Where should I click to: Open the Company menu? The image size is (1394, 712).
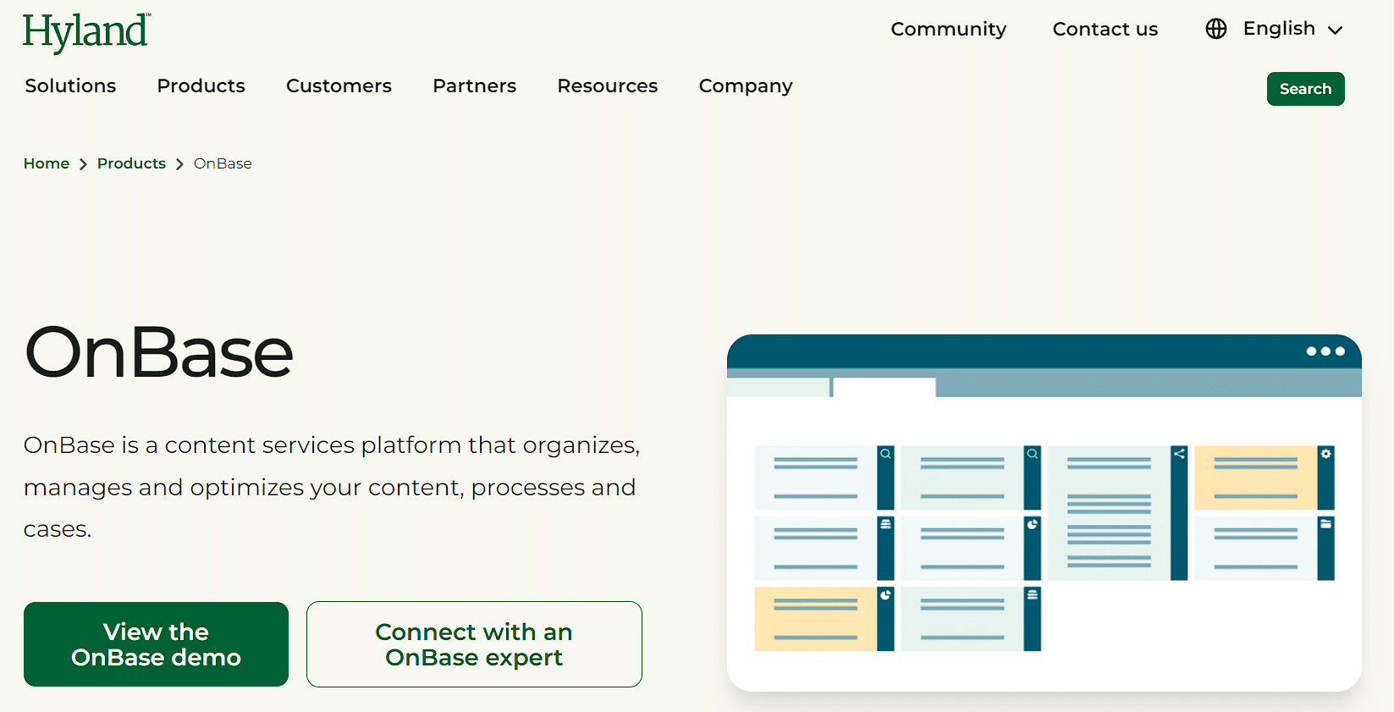coord(746,86)
